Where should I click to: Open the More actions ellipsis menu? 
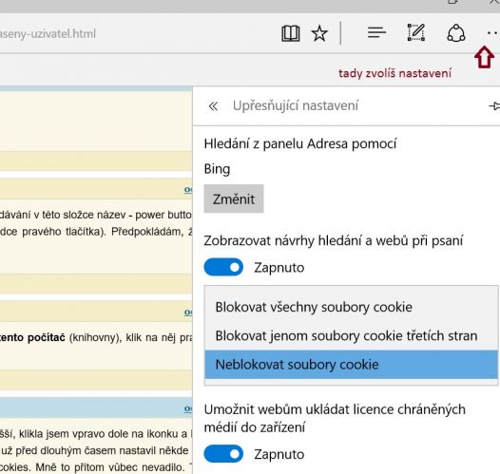pyautogui.click(x=492, y=33)
